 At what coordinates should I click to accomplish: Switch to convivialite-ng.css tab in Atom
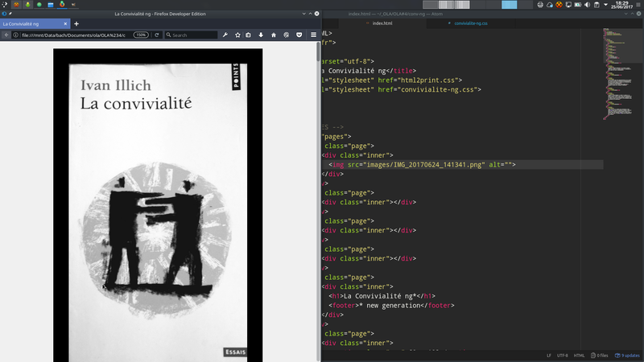[471, 23]
